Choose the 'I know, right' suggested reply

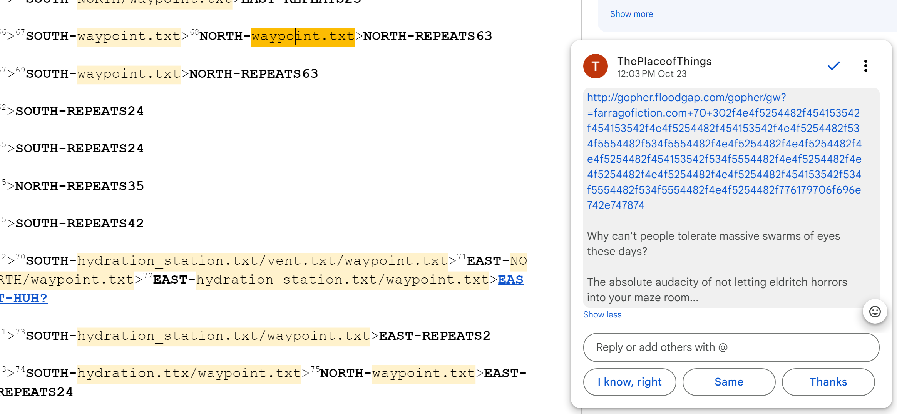coord(629,382)
